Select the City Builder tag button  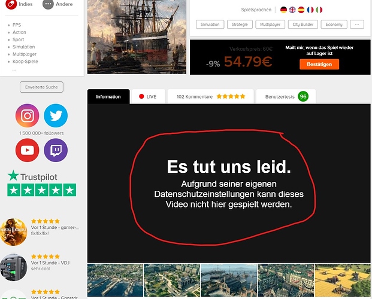tap(303, 25)
